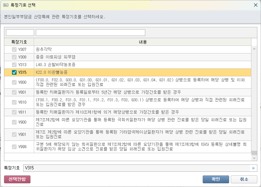Select the V901 checkbox
Viewport: 261px width, 187px height.
point(14,134)
